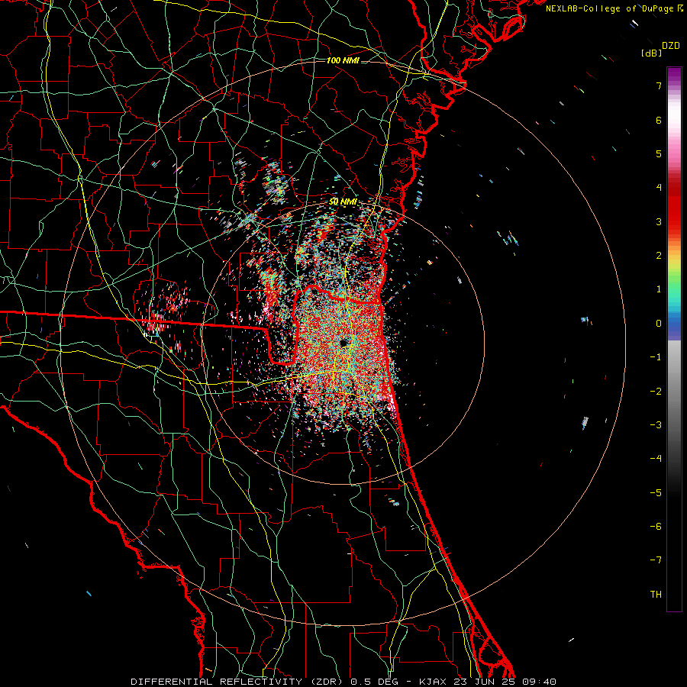Click the 50 NMI range ring label
This screenshot has width=687, height=687.
343,202
